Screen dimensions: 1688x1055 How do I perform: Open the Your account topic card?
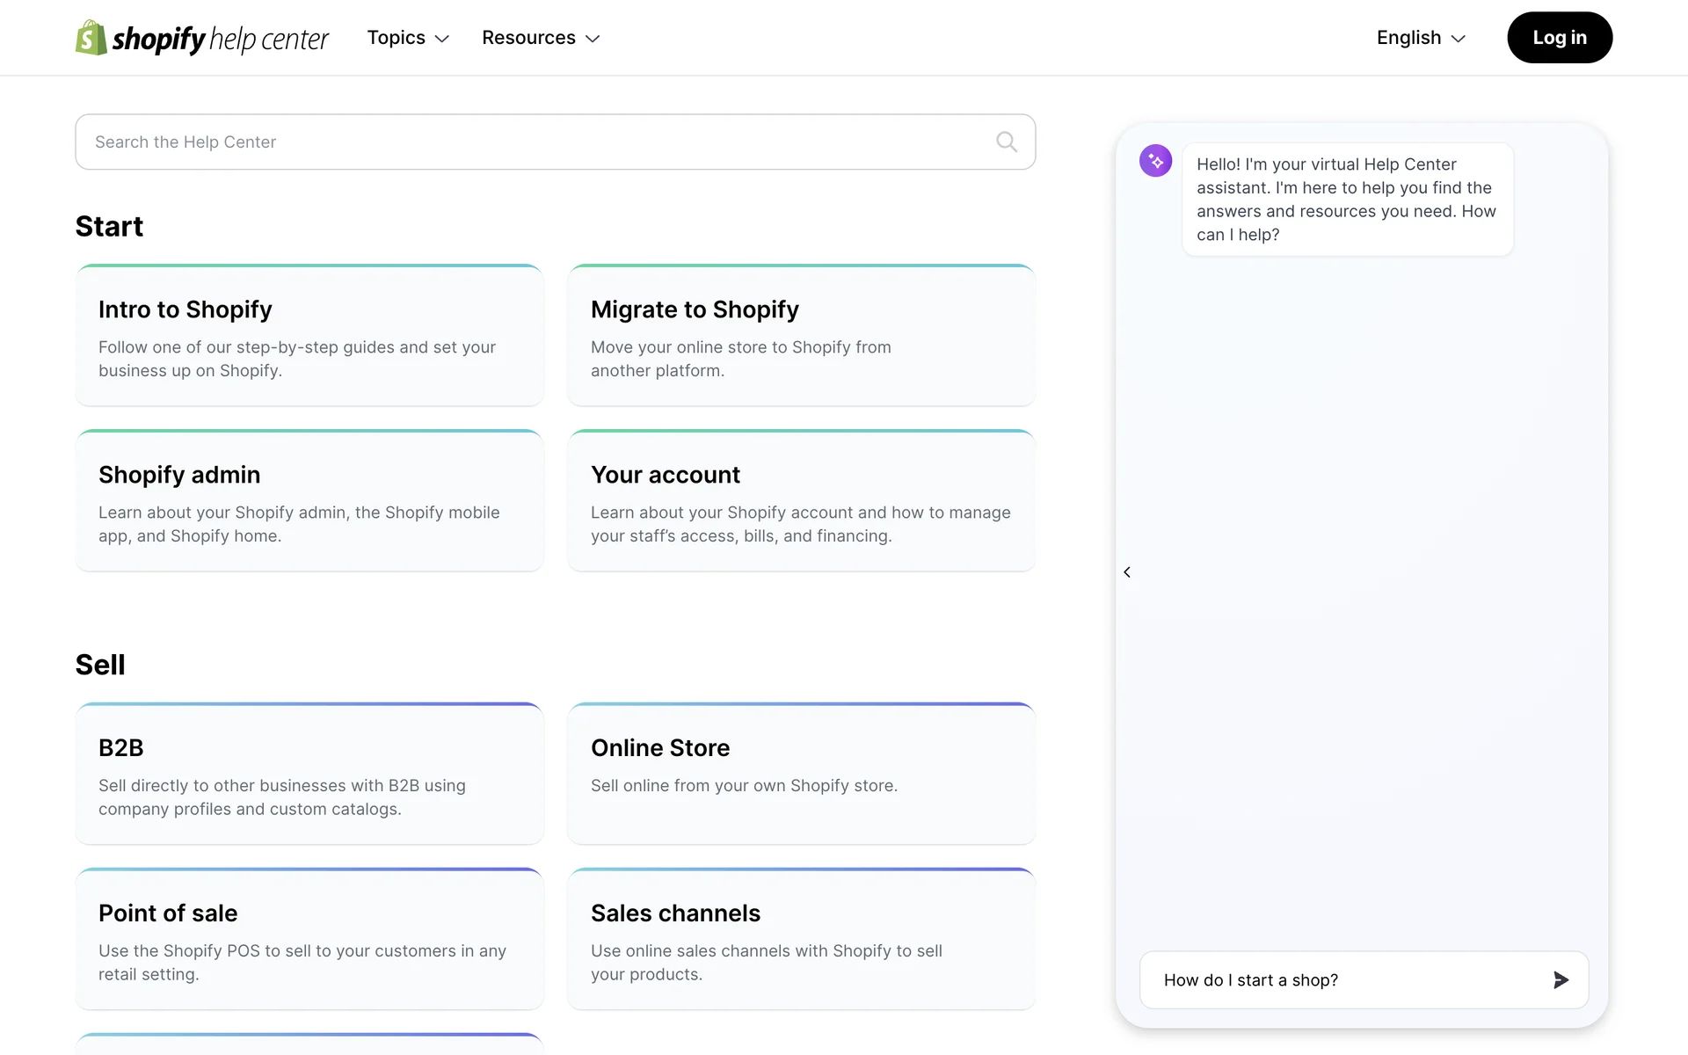[x=801, y=501]
